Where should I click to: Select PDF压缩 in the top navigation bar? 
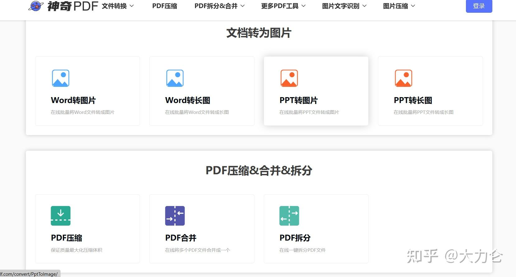[165, 6]
